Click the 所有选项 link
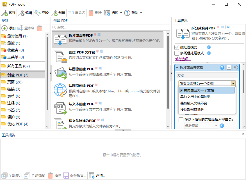The image size is (246, 180). click(183, 59)
